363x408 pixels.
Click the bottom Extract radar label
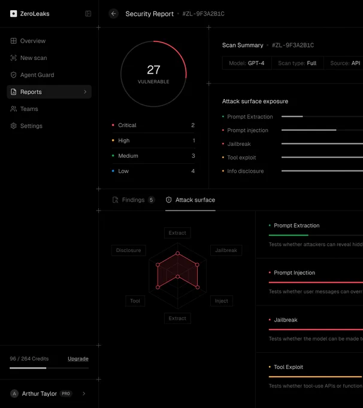point(177,318)
